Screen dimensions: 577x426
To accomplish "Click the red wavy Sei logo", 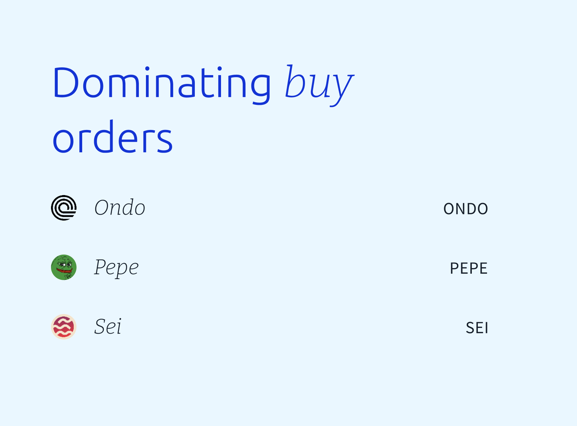I will coord(64,327).
